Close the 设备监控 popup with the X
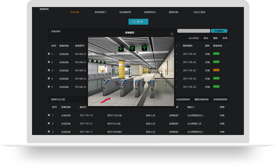The height and width of the screenshot is (167, 275). pos(172,34)
